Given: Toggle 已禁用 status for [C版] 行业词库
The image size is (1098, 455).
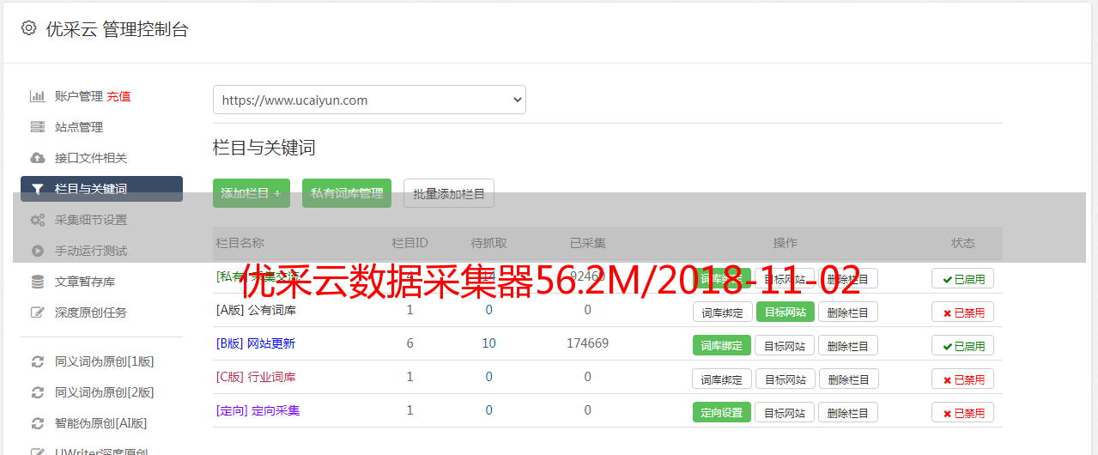Looking at the screenshot, I should pyautogui.click(x=963, y=379).
